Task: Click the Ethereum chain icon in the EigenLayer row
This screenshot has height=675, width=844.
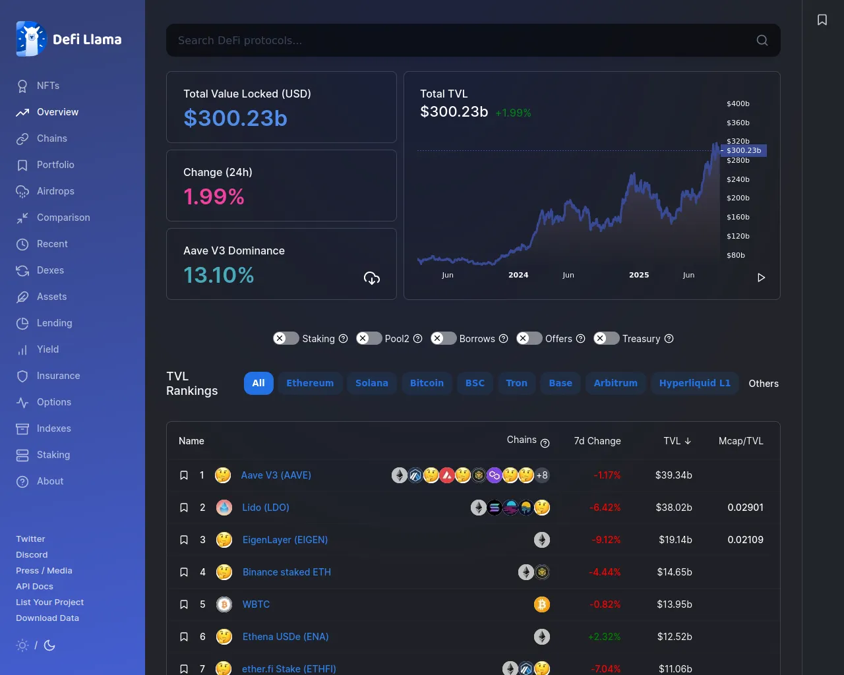Action: point(542,540)
